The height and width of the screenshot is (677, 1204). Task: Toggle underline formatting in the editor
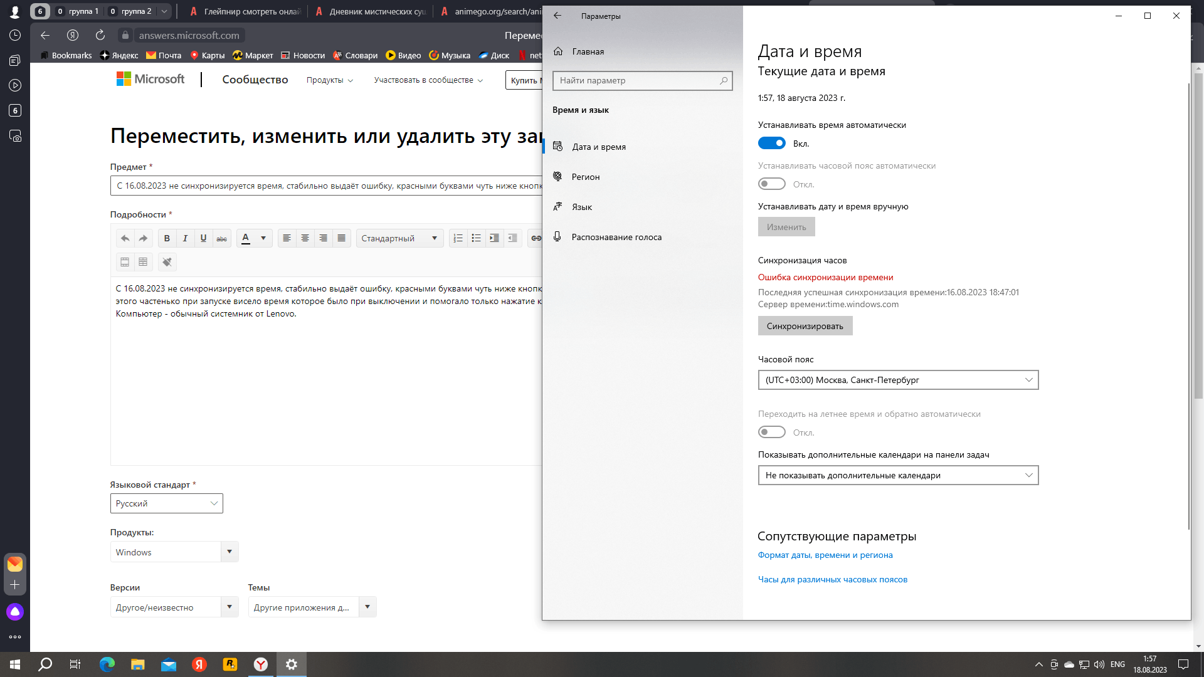coord(203,238)
